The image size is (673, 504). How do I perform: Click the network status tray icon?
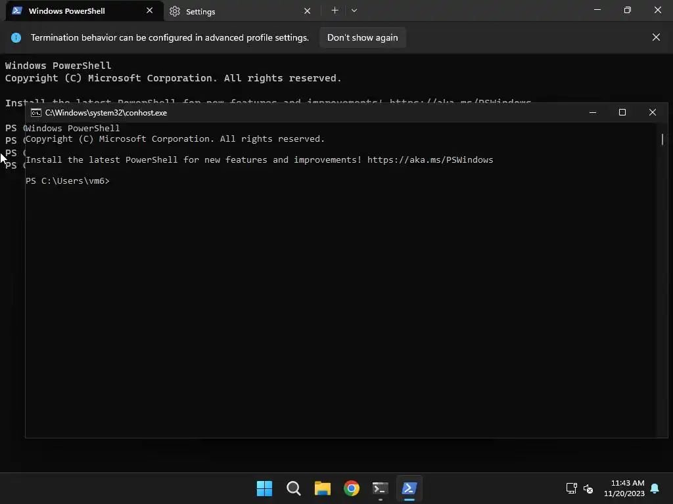[x=571, y=488]
